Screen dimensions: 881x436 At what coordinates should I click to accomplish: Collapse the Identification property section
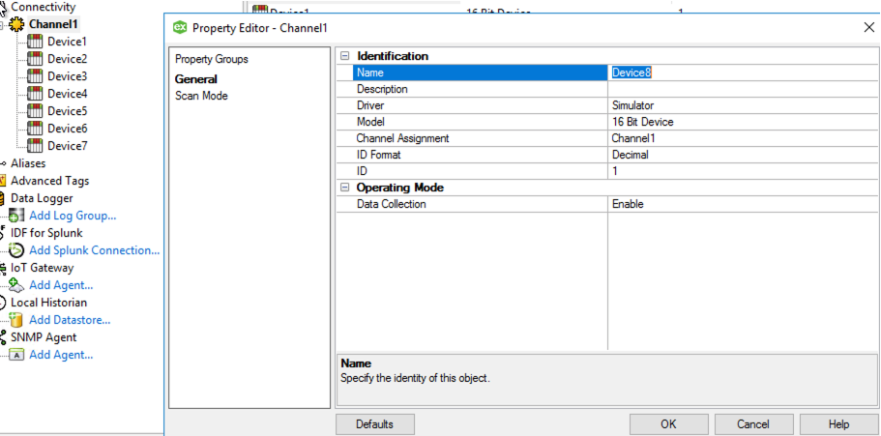pyautogui.click(x=345, y=56)
